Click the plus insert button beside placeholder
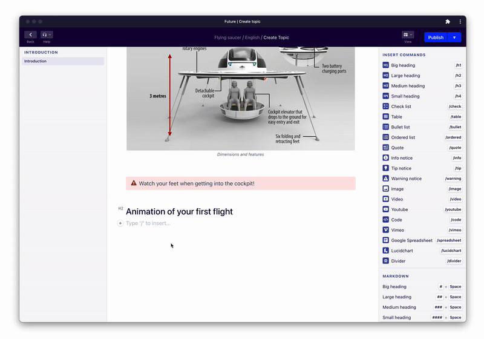Image resolution: width=484 pixels, height=339 pixels. point(120,223)
